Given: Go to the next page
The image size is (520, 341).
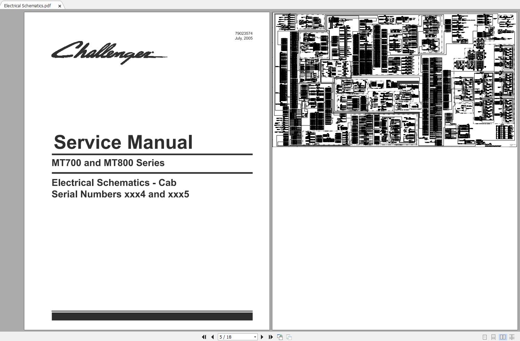Looking at the screenshot, I should point(262,337).
